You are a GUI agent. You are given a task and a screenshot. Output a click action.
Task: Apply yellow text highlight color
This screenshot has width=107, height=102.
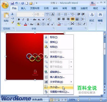click(x=19, y=24)
